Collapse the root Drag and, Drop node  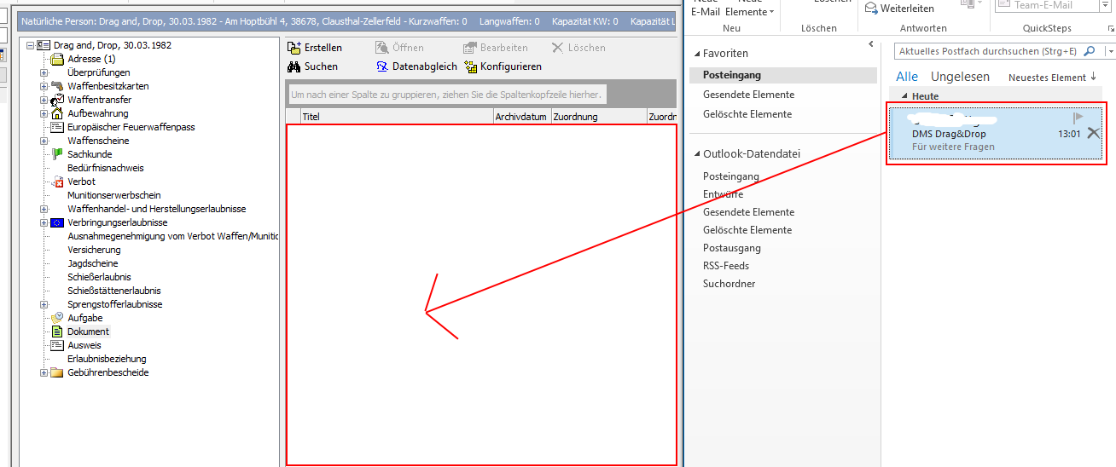click(x=31, y=45)
